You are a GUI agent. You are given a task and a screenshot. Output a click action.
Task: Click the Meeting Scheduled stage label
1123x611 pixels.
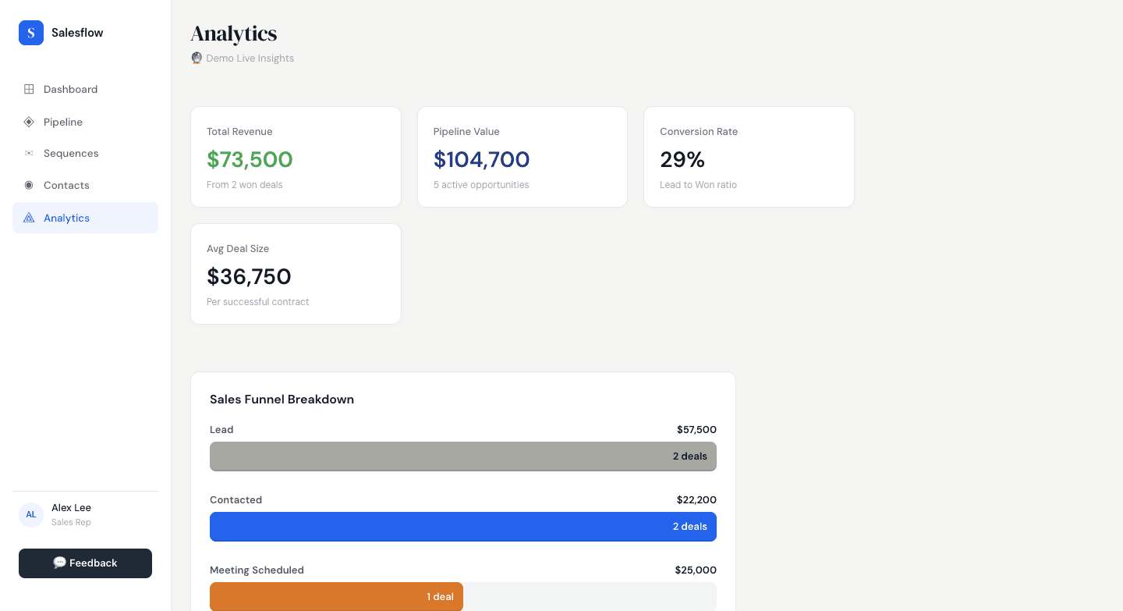[257, 570]
